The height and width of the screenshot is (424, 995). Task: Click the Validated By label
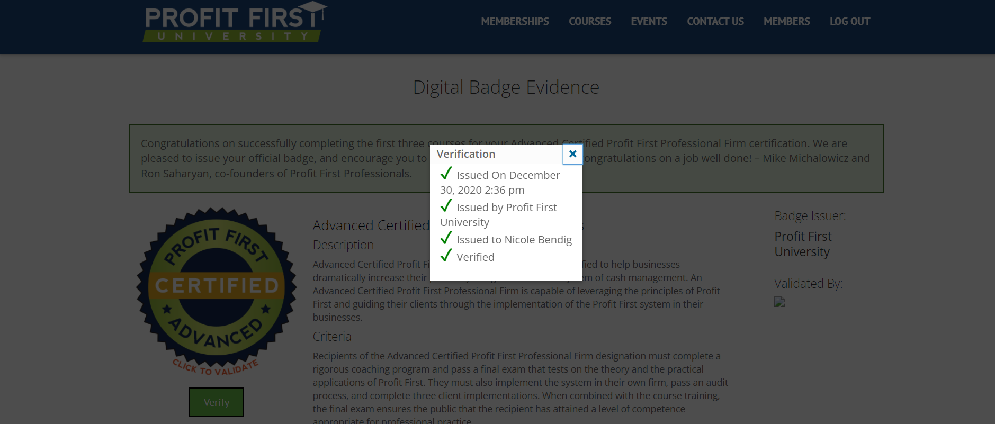point(808,284)
